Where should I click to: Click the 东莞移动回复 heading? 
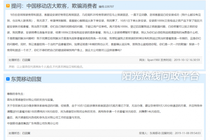(26, 79)
